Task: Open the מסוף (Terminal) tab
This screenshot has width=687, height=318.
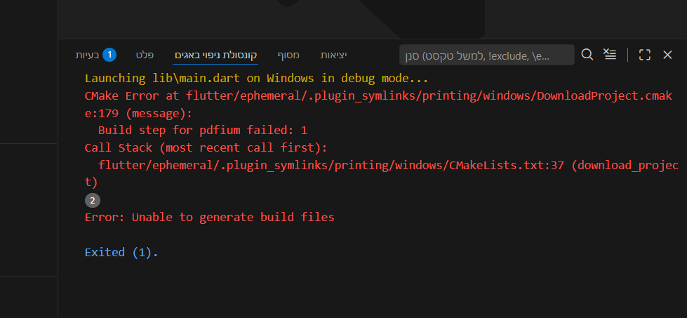Action: (x=288, y=55)
